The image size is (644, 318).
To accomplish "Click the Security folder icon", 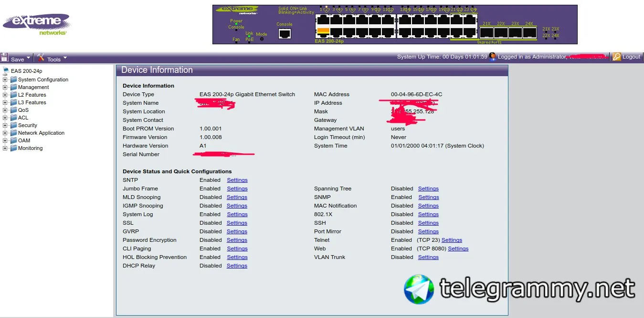I will point(13,125).
